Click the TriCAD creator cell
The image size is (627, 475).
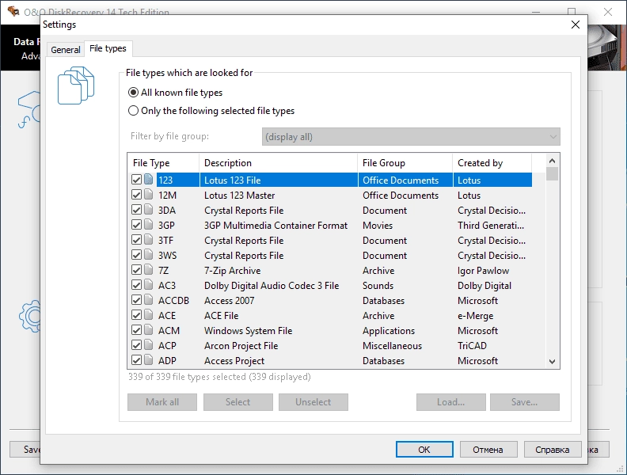[473, 345]
